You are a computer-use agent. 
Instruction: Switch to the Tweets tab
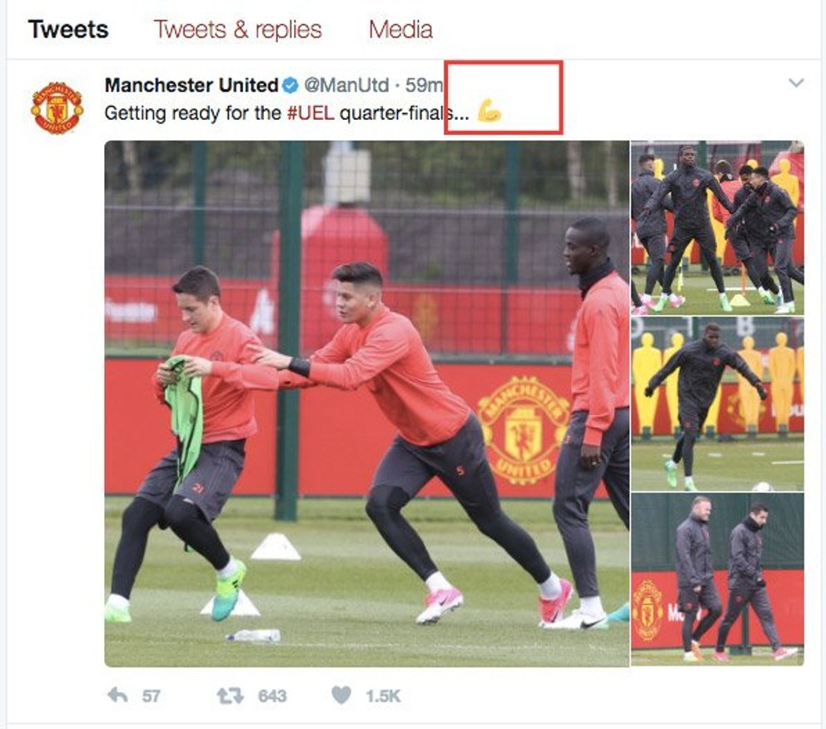68,29
